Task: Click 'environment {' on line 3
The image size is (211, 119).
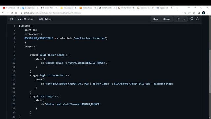Action: (33, 34)
